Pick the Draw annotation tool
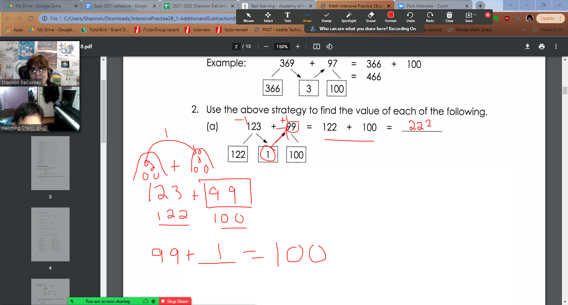Image resolution: width=568 pixels, height=305 pixels. [x=307, y=17]
